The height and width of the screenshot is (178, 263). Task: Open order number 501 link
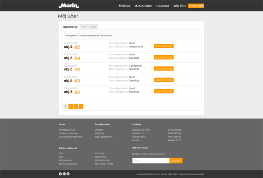pos(77,92)
